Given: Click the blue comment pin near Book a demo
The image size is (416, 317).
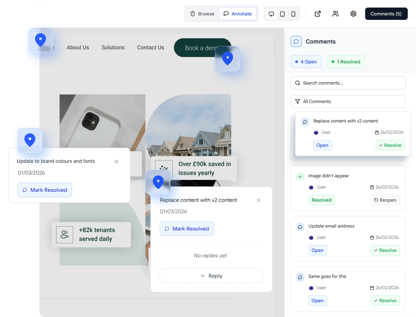Looking at the screenshot, I should (228, 58).
